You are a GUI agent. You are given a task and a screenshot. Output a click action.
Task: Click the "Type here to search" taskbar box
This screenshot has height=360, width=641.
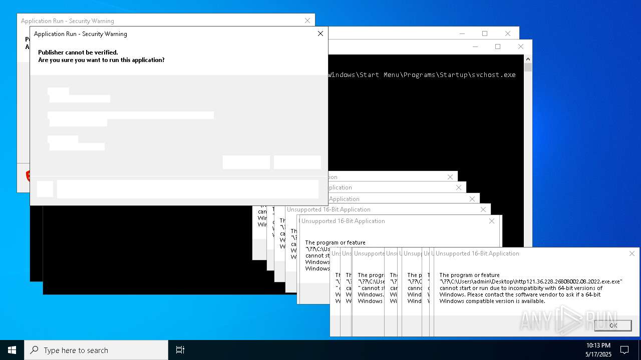(96, 350)
